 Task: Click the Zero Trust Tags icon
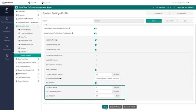tap(17, 59)
